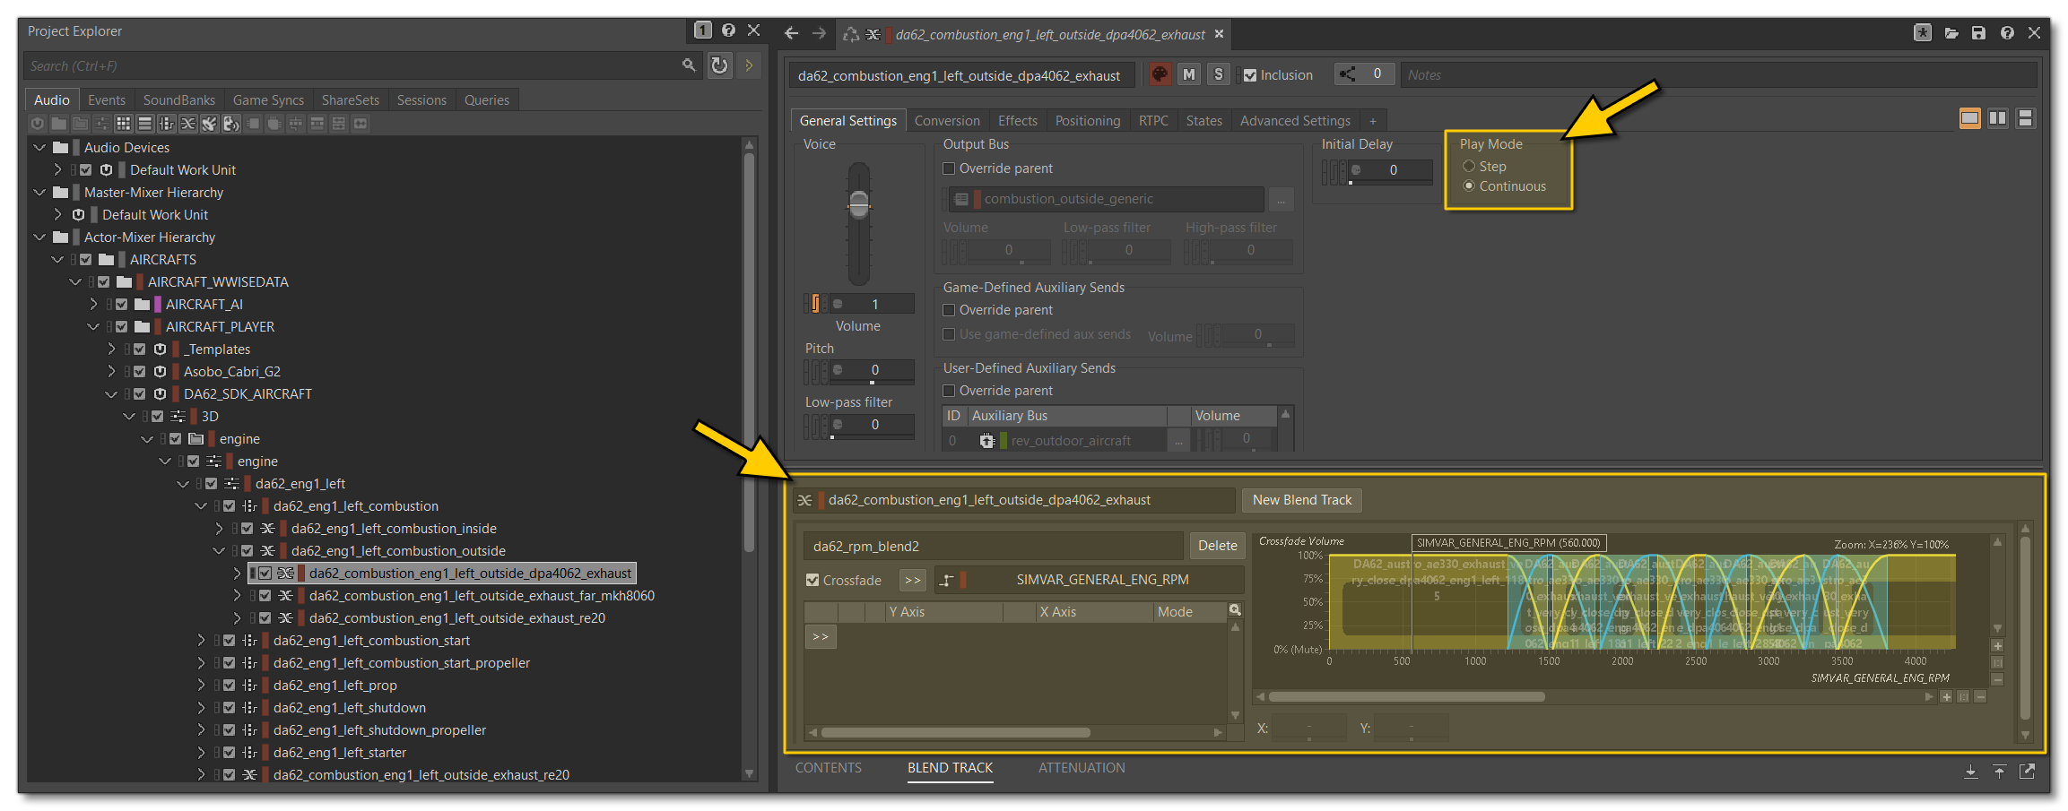Click the save project icon in the top right toolbar
Image resolution: width=2068 pixels, height=811 pixels.
1979,32
